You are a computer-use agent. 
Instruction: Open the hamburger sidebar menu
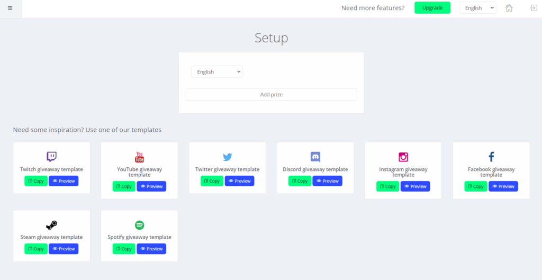click(x=10, y=8)
